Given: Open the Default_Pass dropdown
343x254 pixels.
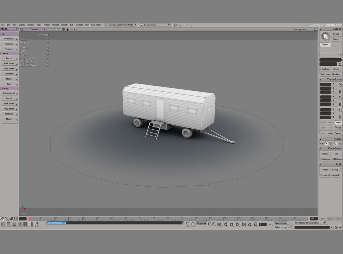Looking at the screenshot, I should (x=155, y=24).
